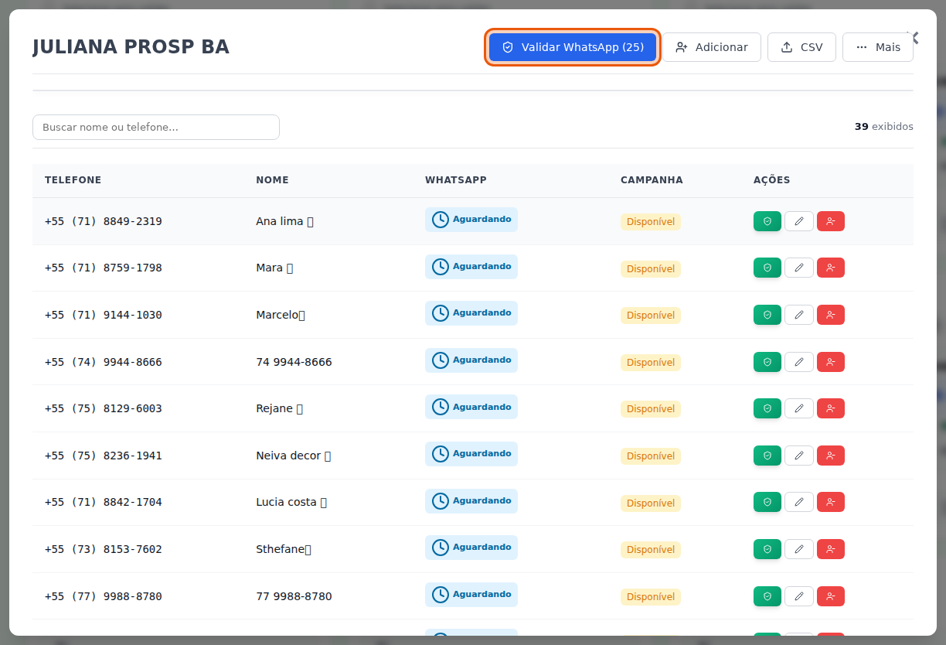Select phone +55 (77) 9988-8780
The height and width of the screenshot is (645, 946).
click(x=104, y=596)
